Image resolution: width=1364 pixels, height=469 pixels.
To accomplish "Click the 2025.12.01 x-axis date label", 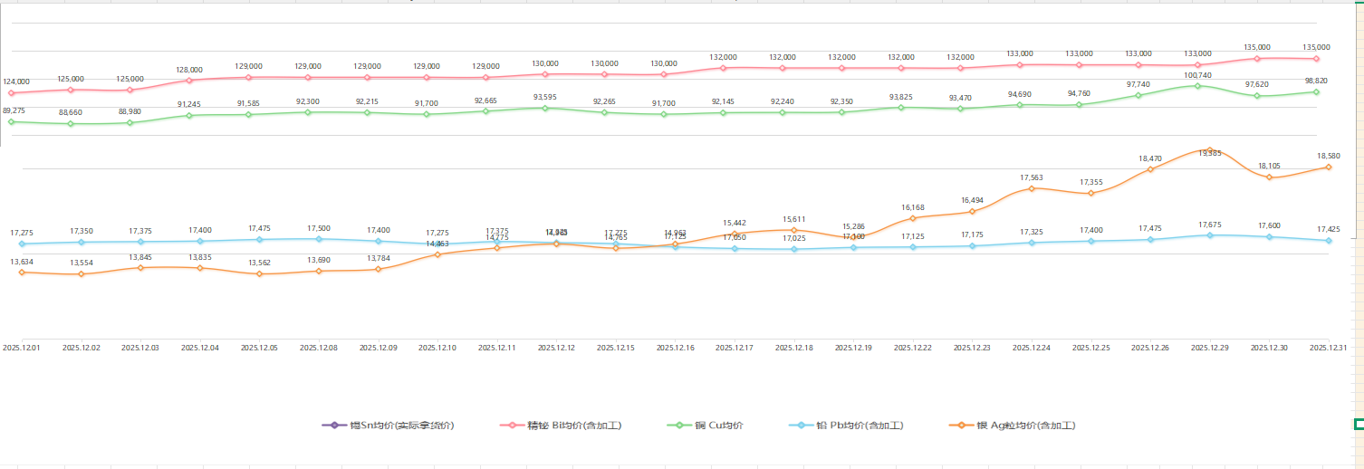I will 22,347.
